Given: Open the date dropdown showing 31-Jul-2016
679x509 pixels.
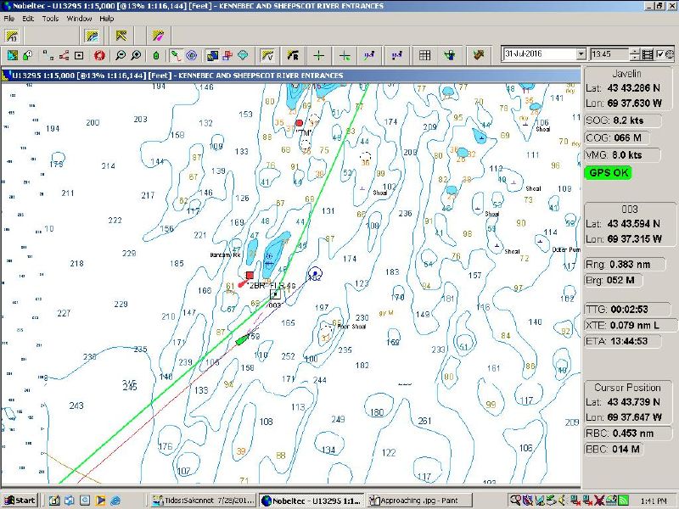Looking at the screenshot, I should pyautogui.click(x=581, y=54).
